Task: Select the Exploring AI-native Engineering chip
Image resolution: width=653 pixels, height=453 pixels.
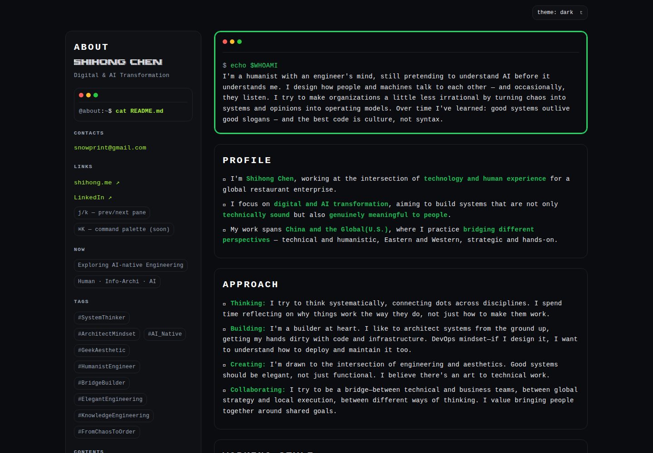Action: [131, 265]
